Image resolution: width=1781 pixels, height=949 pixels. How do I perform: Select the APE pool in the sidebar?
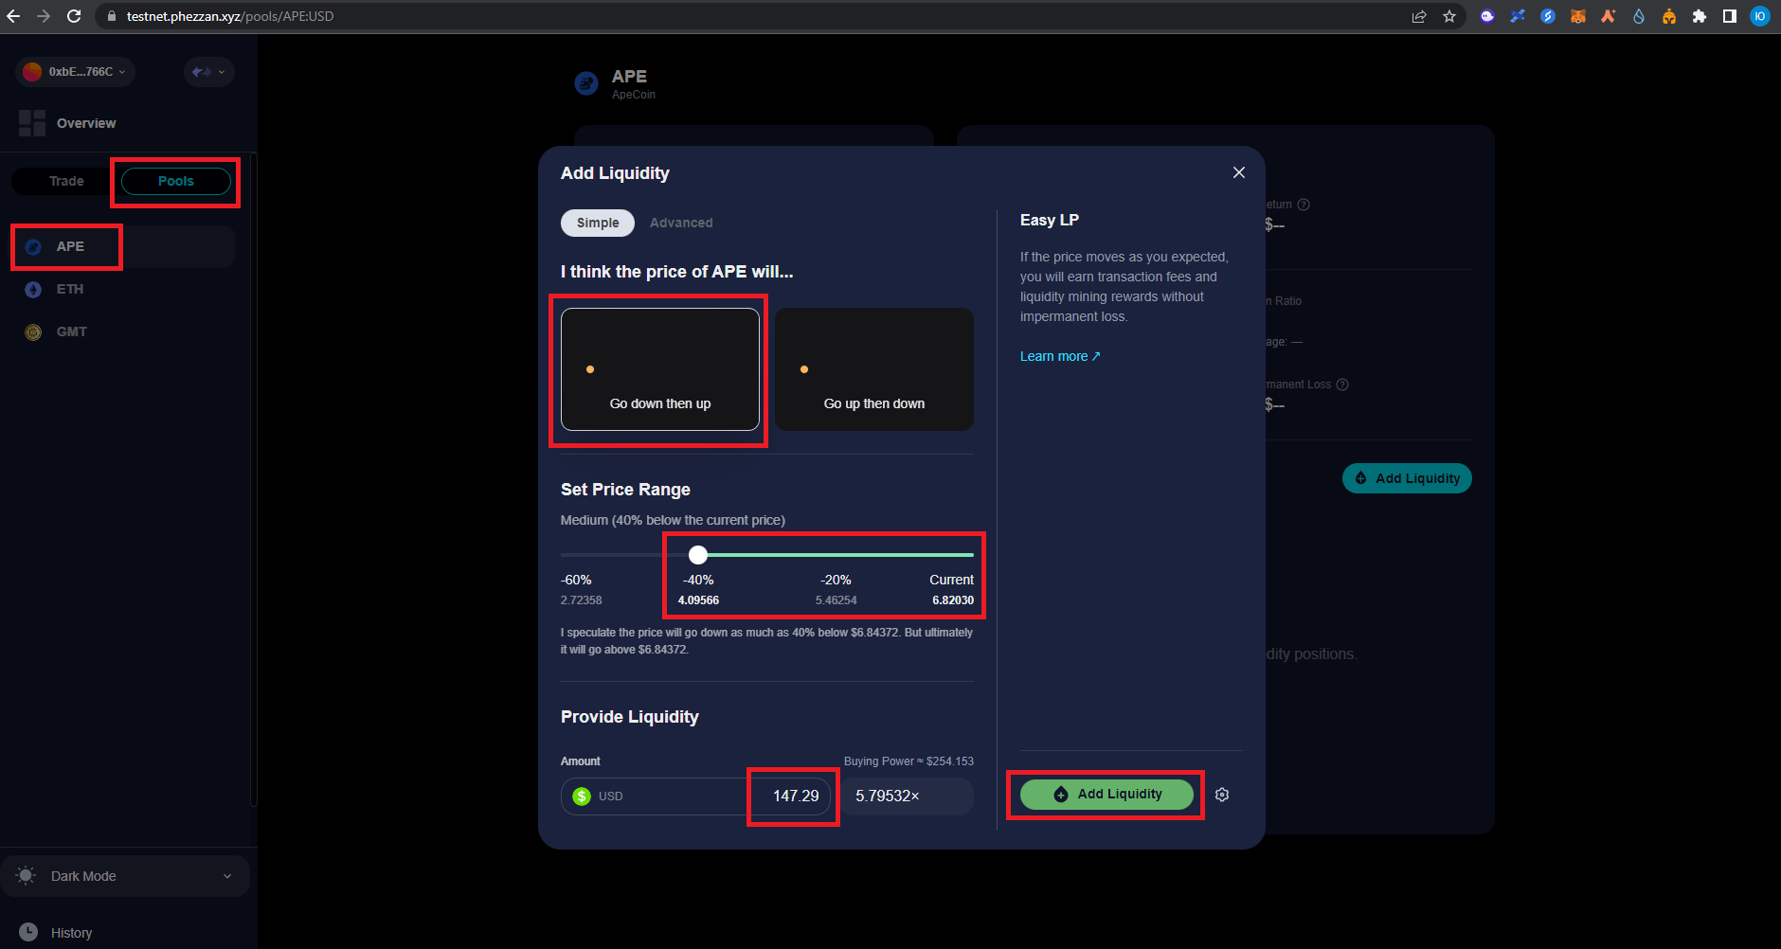(123, 246)
